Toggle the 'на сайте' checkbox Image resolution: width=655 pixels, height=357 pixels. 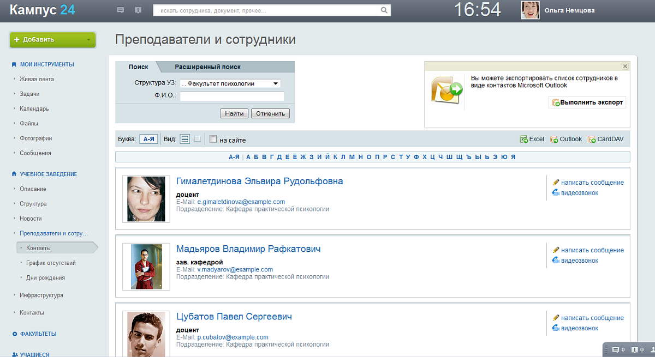click(213, 140)
